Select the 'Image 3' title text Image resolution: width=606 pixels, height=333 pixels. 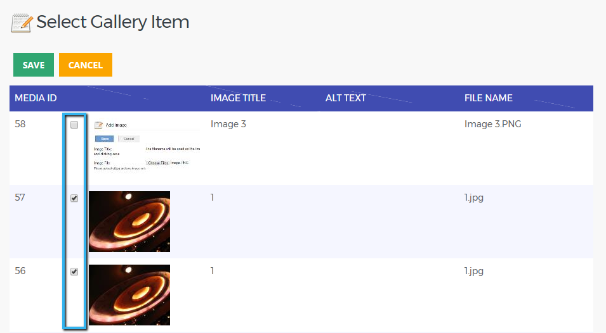click(228, 124)
